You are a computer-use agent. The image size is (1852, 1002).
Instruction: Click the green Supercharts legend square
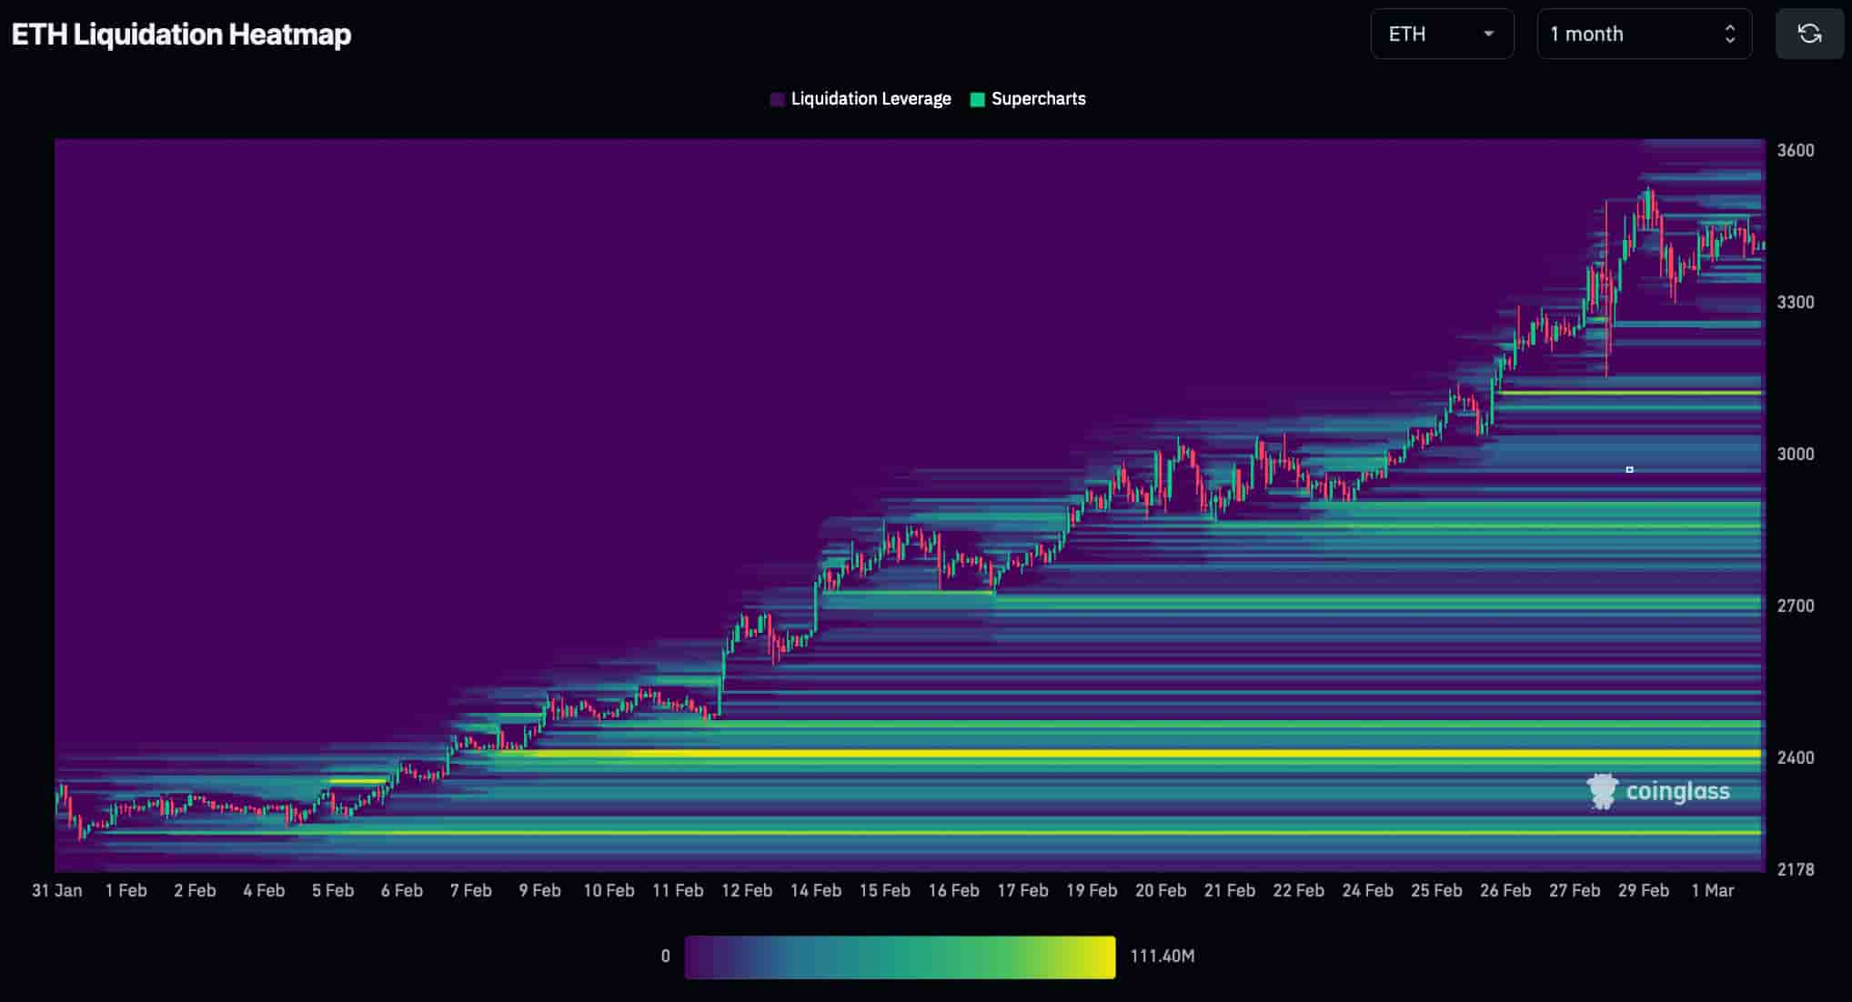click(x=976, y=98)
